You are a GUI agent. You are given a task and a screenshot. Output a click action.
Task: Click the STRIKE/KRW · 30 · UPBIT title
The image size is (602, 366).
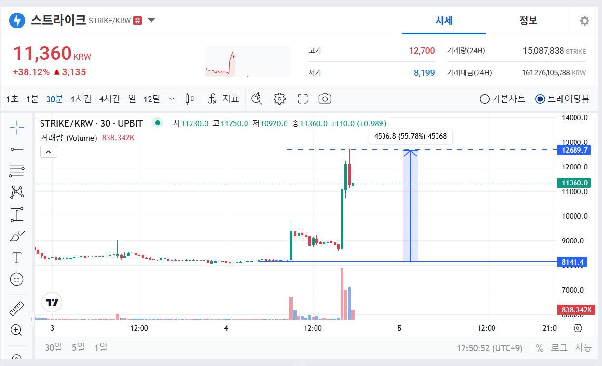[x=91, y=123]
